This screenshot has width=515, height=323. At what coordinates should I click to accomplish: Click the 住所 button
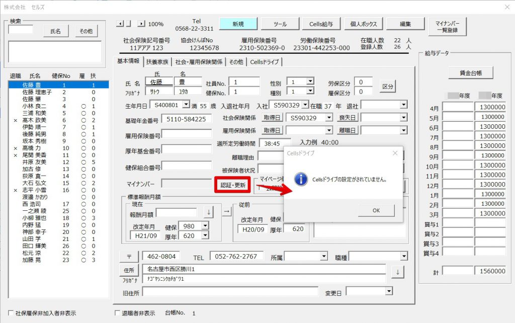click(x=129, y=270)
